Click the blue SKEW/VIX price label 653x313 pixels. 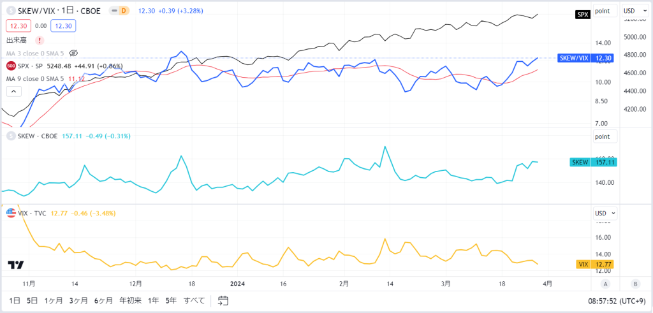587,58
